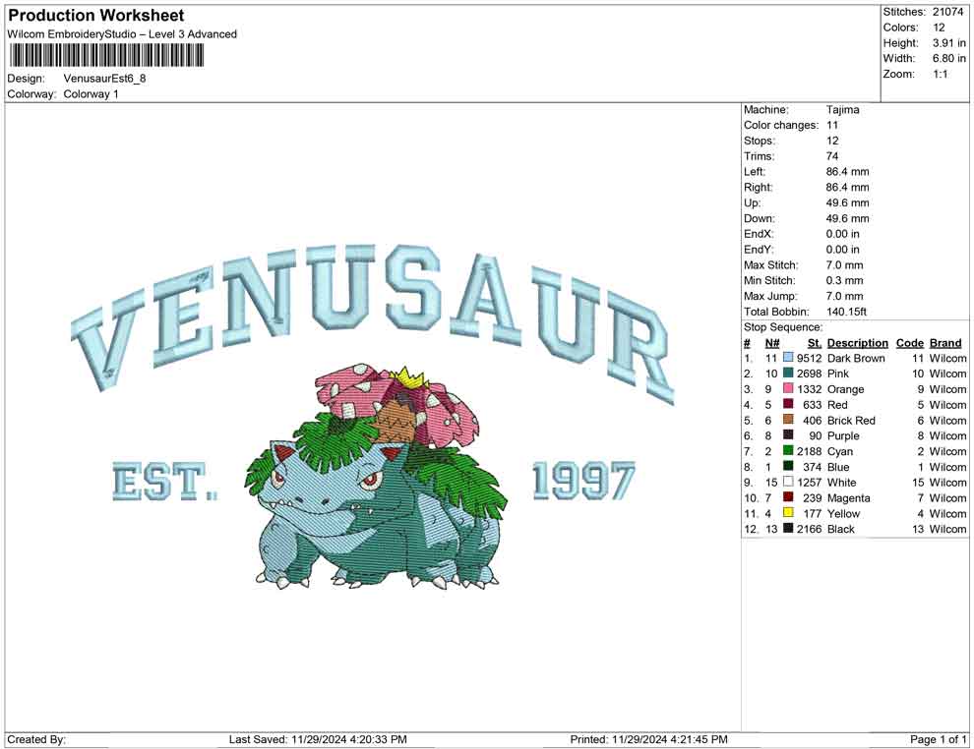Click the dark green swatch beside Blue

pyautogui.click(x=788, y=466)
